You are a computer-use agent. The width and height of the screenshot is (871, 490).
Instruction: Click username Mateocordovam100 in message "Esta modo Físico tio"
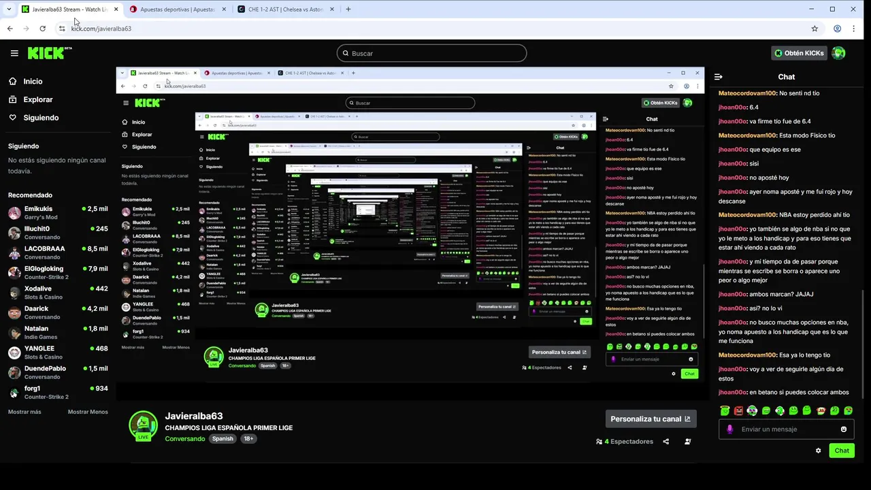[x=747, y=135]
